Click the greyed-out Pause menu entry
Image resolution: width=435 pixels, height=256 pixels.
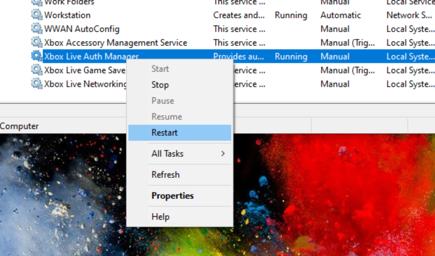point(163,101)
